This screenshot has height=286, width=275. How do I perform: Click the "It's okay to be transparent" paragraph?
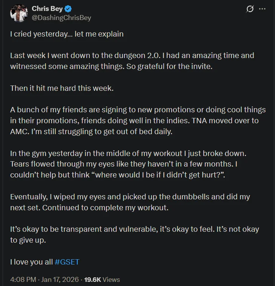click(x=135, y=234)
